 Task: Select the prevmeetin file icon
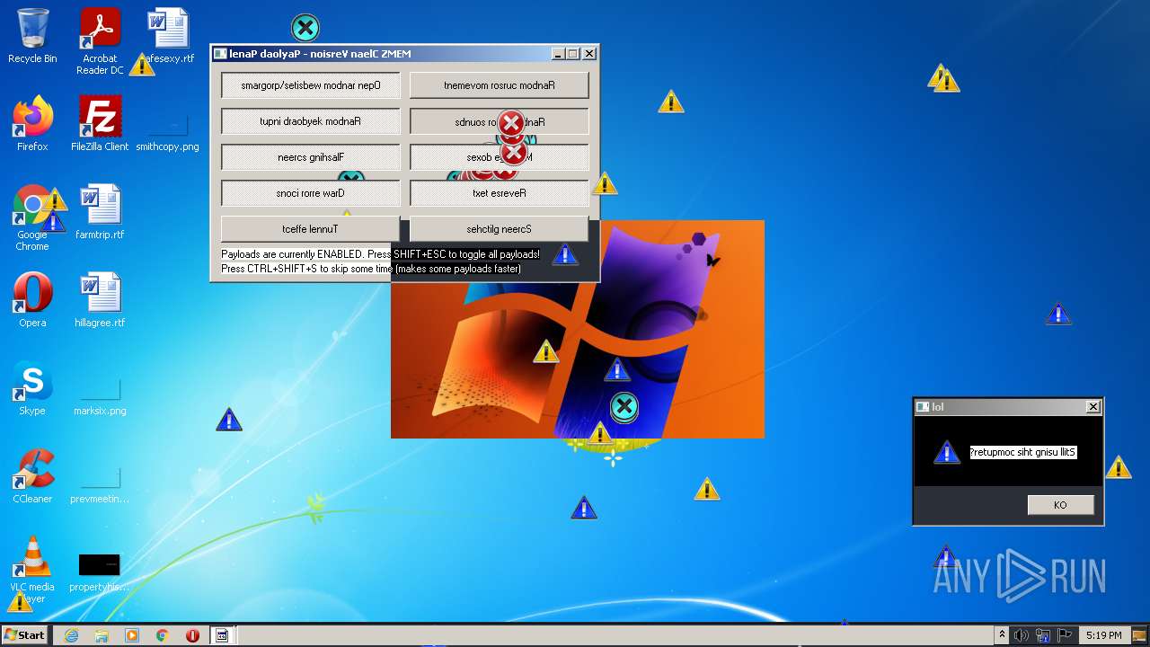pos(100,483)
